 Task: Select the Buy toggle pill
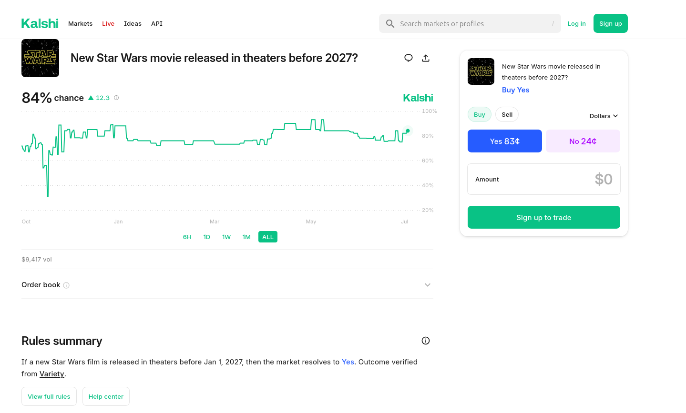click(x=480, y=114)
